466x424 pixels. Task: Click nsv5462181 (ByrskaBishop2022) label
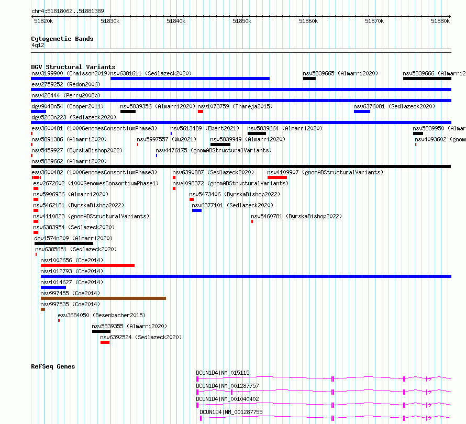[79, 205]
